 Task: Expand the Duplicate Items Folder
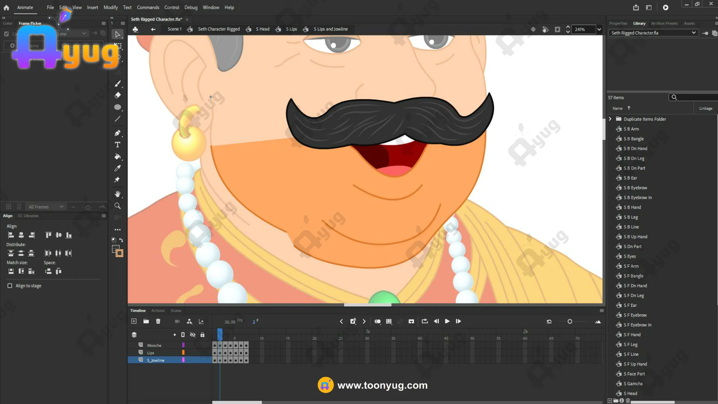610,119
